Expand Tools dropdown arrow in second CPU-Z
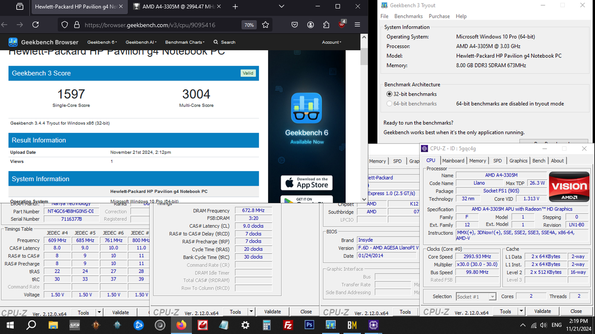This screenshot has width=595, height=334. 251,311
